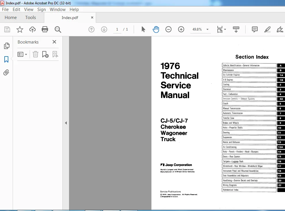Zoom in with plus button
285x211 pixels.
pyautogui.click(x=181, y=29)
